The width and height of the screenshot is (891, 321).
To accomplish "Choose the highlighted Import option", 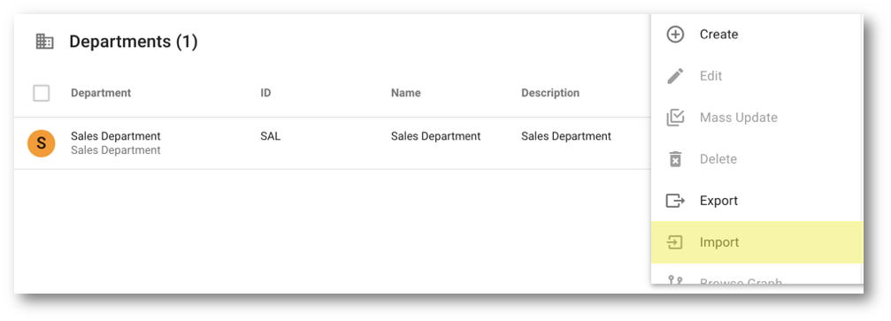I will click(757, 242).
